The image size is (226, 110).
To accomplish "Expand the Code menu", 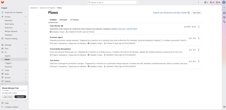I will pos(14,70).
